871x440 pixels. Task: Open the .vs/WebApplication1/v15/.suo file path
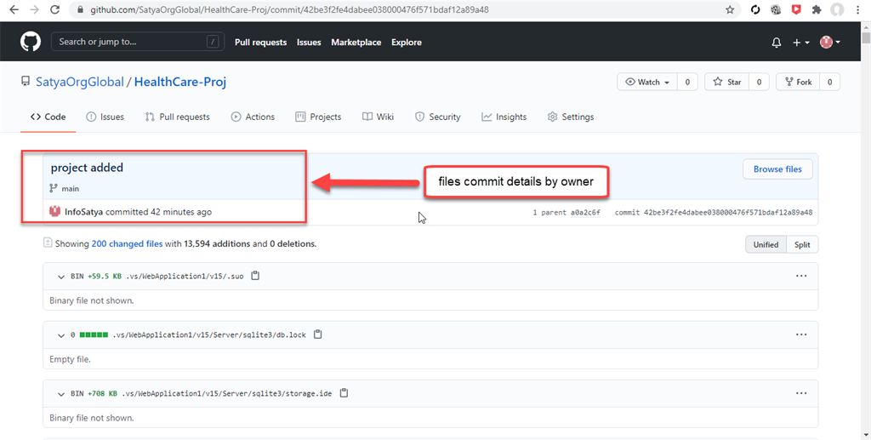185,276
